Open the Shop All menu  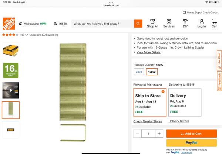click(152, 23)
